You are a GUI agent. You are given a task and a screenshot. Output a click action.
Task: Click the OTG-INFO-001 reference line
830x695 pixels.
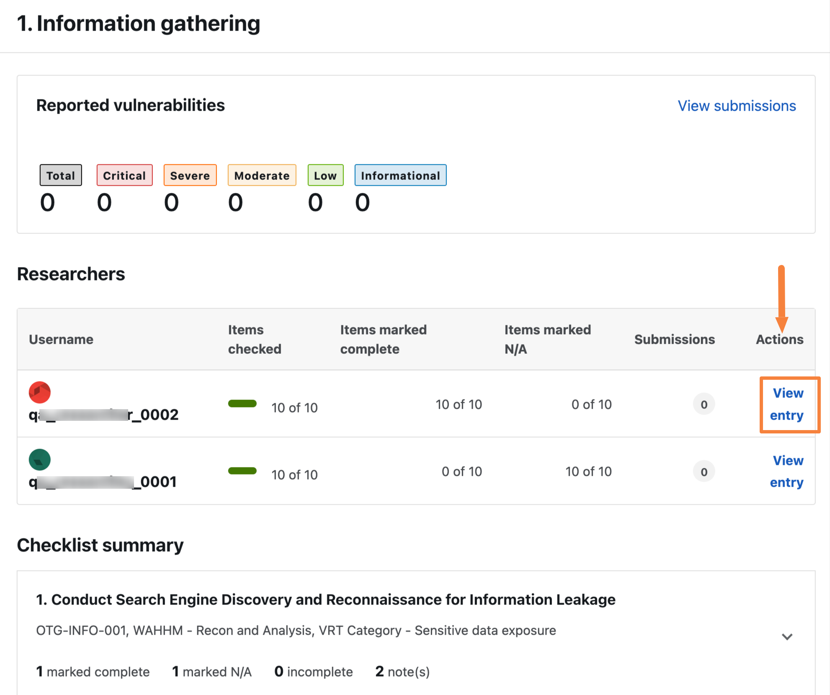click(x=296, y=630)
